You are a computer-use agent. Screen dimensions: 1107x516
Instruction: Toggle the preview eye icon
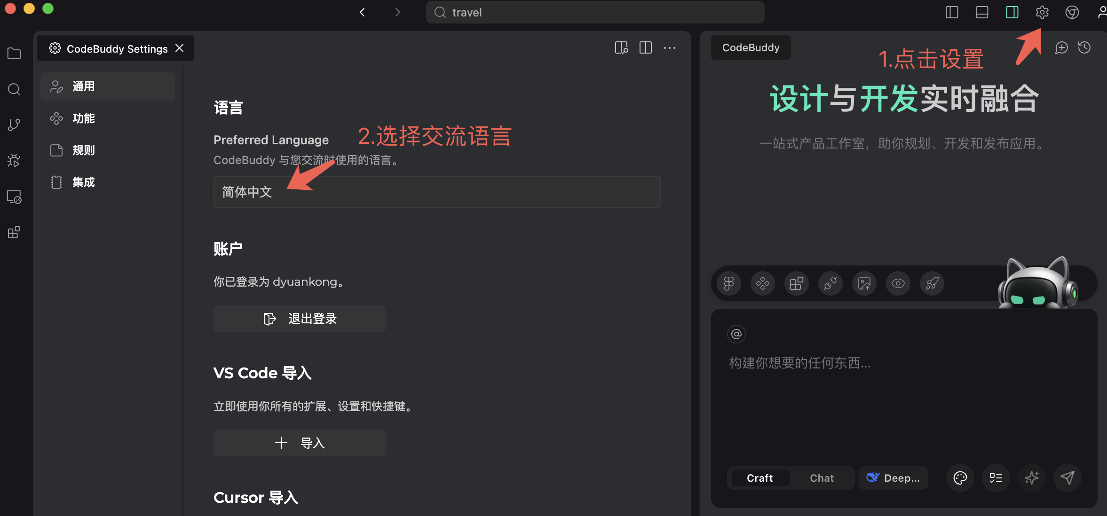(x=898, y=283)
